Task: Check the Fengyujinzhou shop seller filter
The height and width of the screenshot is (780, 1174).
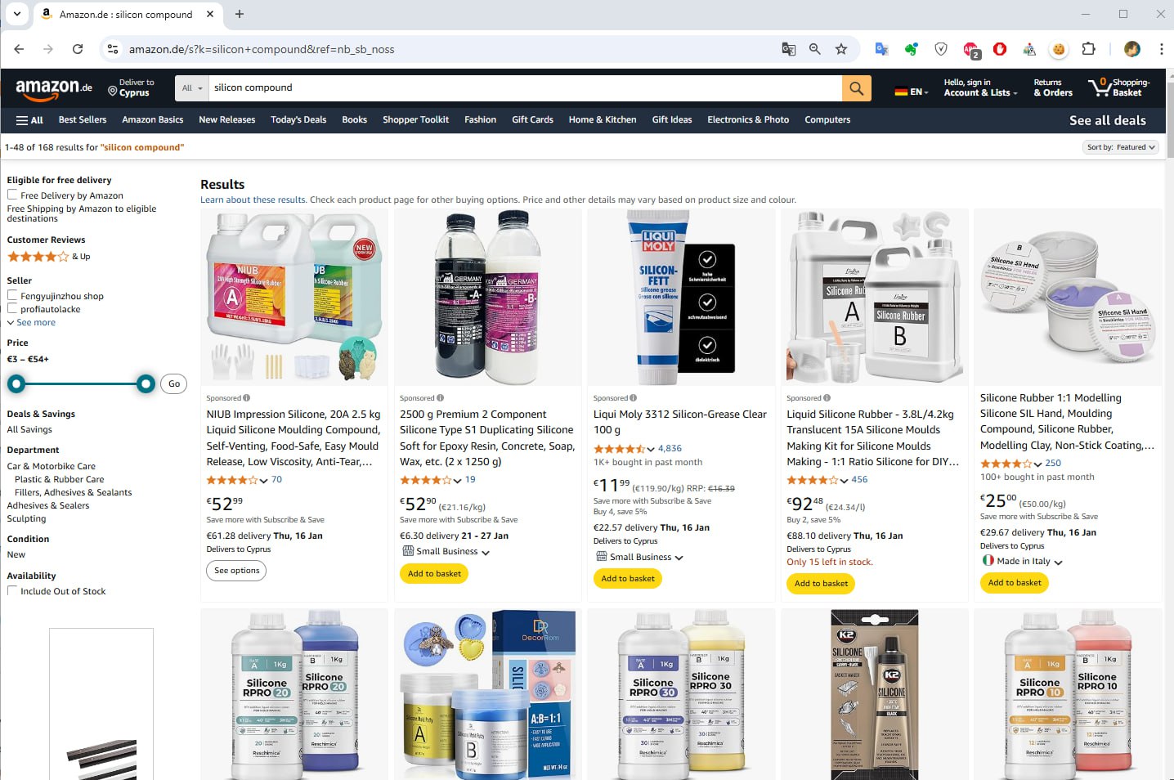Action: click(x=12, y=295)
